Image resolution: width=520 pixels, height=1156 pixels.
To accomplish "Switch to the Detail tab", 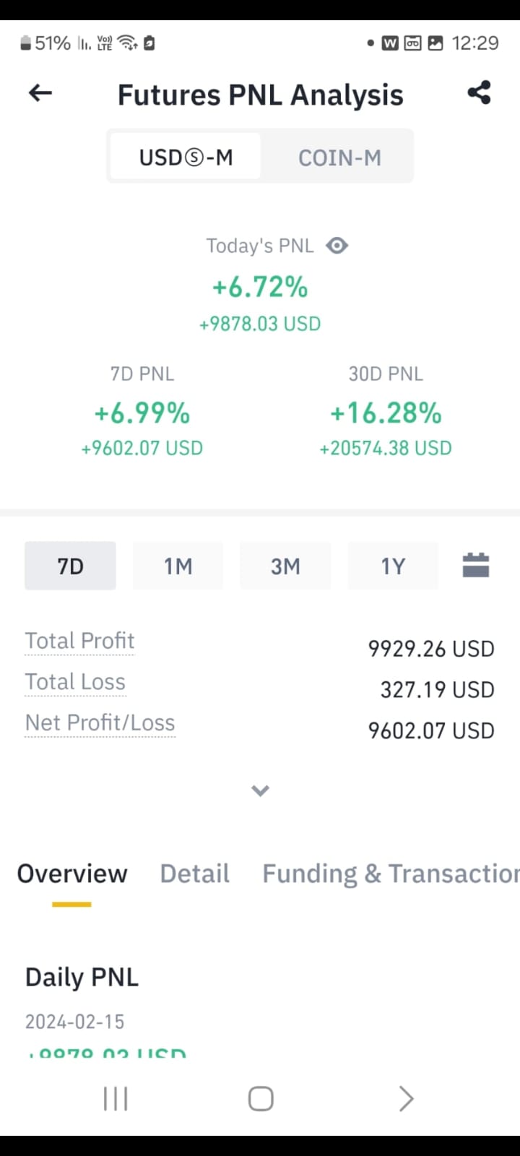I will tap(194, 874).
